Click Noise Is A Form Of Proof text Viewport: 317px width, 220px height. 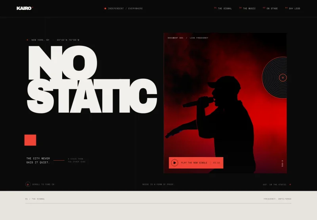[158, 184]
